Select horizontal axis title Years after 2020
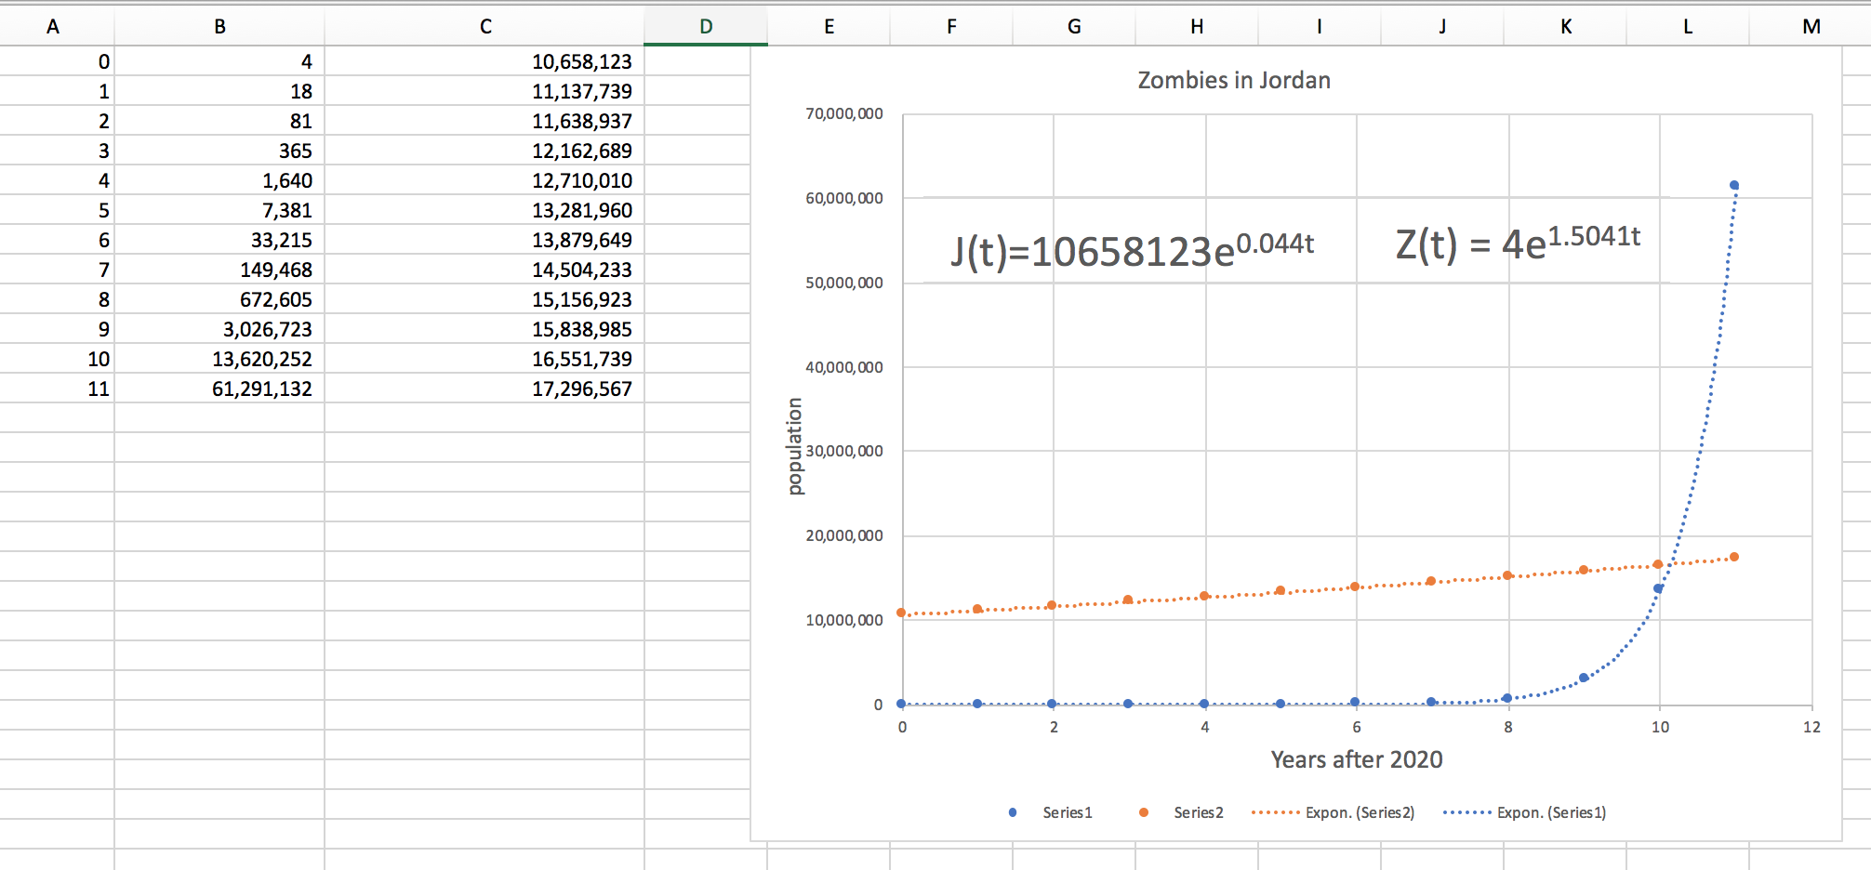 tap(1357, 759)
